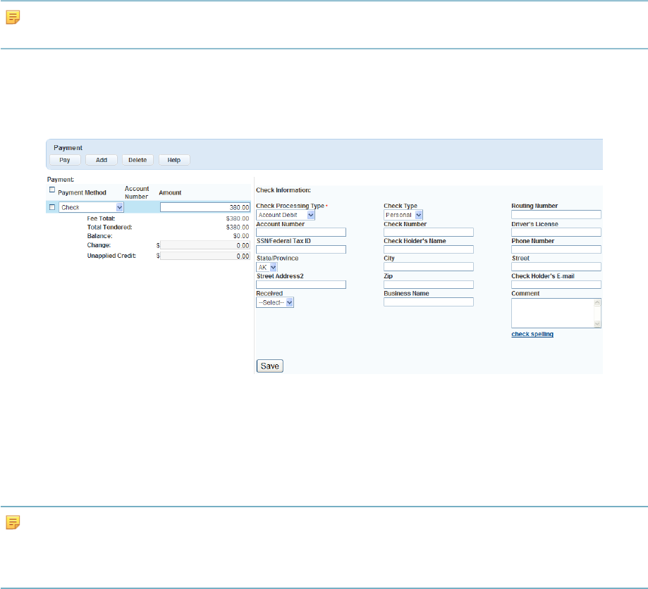Expand the State/Province dropdown showing AK
Screen dimensions: 648x589
point(267,267)
